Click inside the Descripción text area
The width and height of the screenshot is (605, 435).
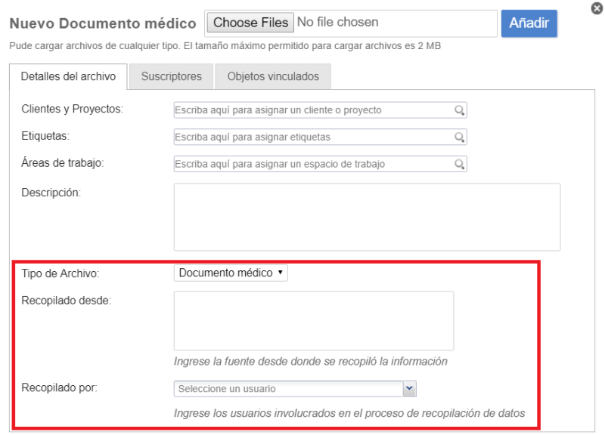pyautogui.click(x=367, y=217)
